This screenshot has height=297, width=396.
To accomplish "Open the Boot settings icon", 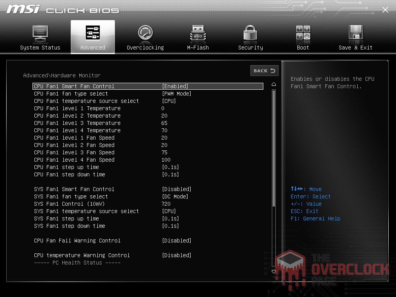I will 303,33.
